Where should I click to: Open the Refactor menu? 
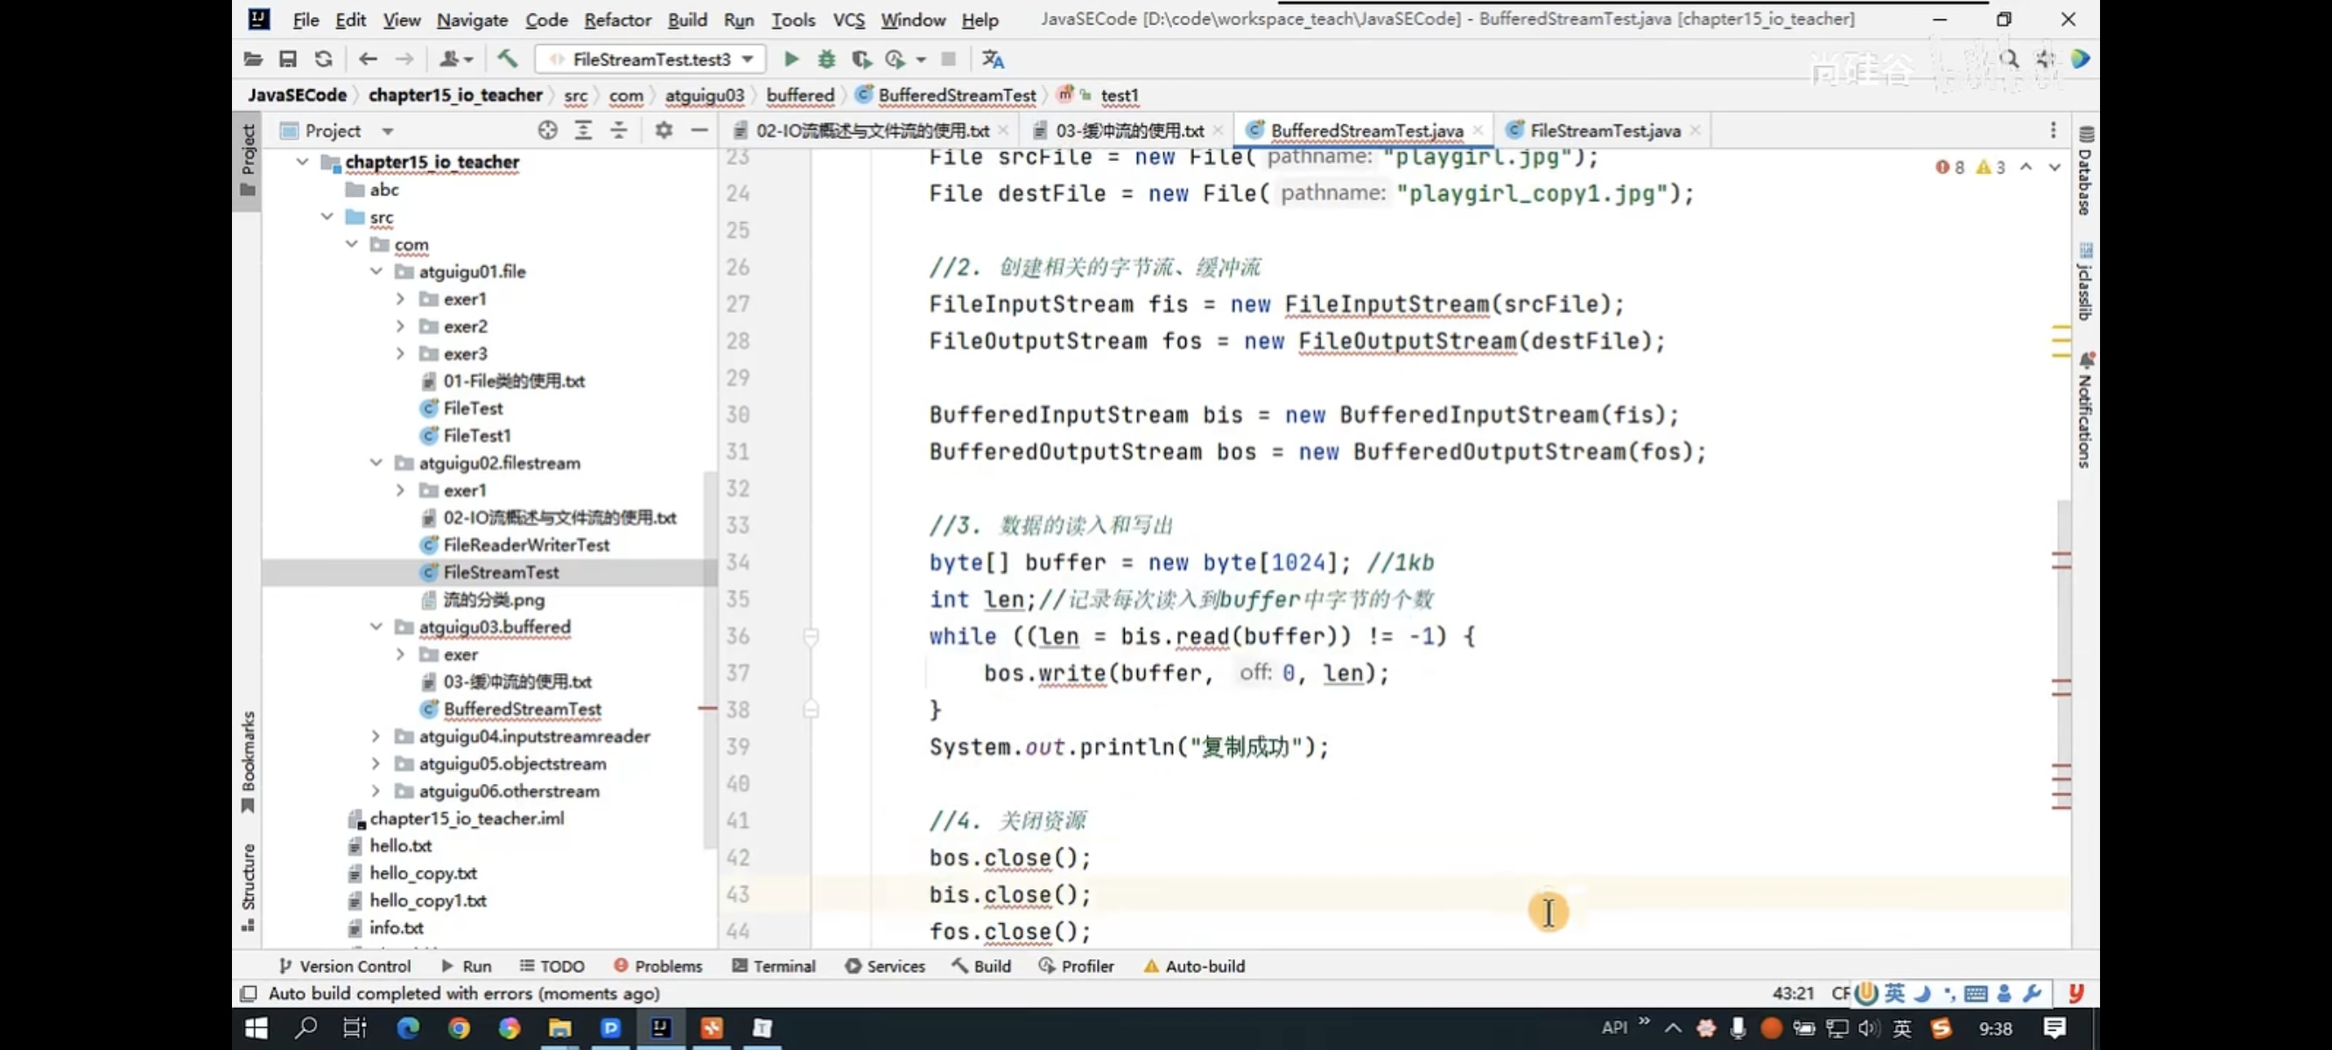pyautogui.click(x=616, y=19)
